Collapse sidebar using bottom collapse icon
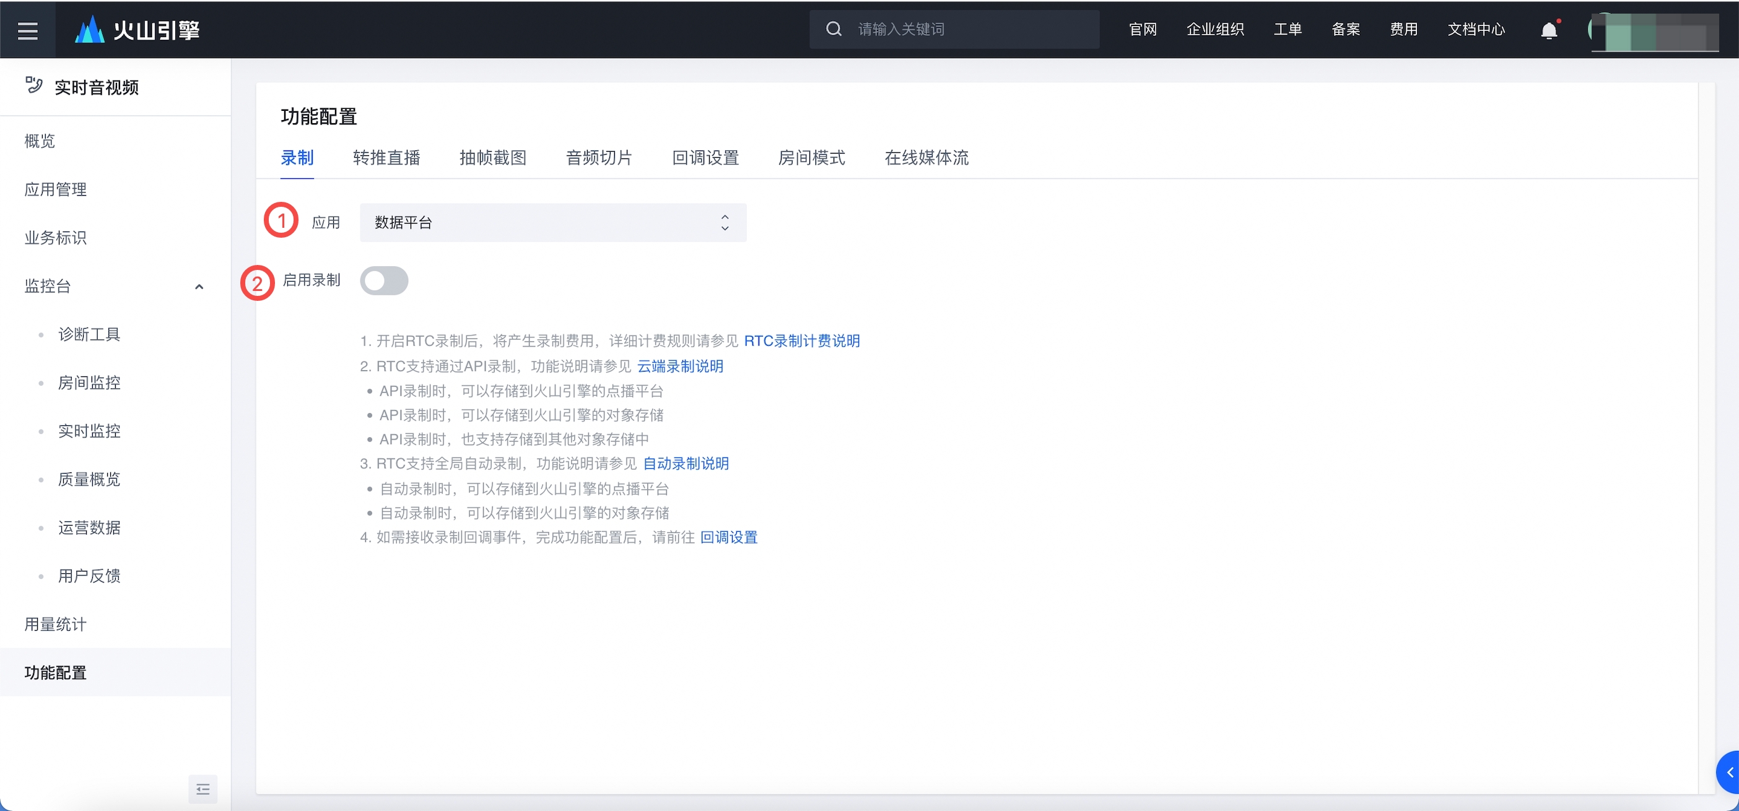The height and width of the screenshot is (811, 1739). [x=203, y=789]
